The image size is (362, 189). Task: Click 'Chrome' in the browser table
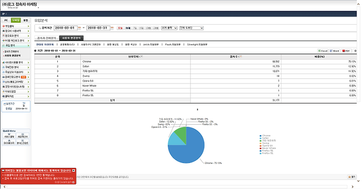[x=86, y=62]
